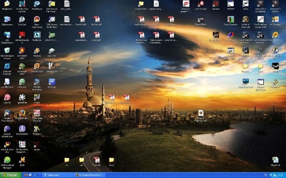Open the Need for Speed shortcut
286x178 pixels.
(186, 4)
